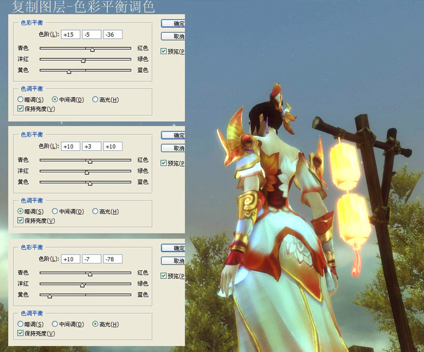424x352 pixels.
Task: Click the +15 color level field
Action: 71,34
